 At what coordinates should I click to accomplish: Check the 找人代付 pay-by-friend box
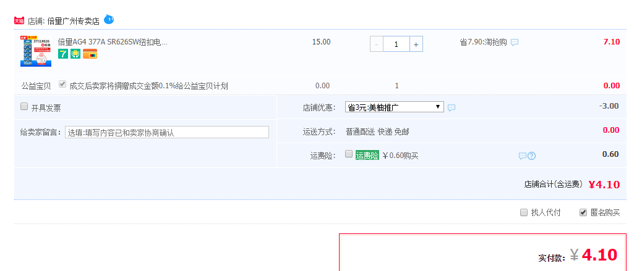click(524, 212)
